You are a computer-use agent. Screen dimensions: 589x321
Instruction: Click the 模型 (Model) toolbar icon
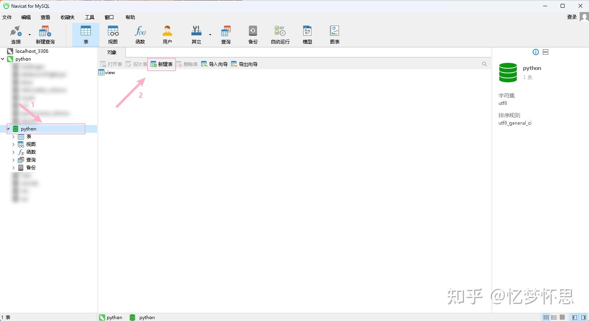(307, 34)
